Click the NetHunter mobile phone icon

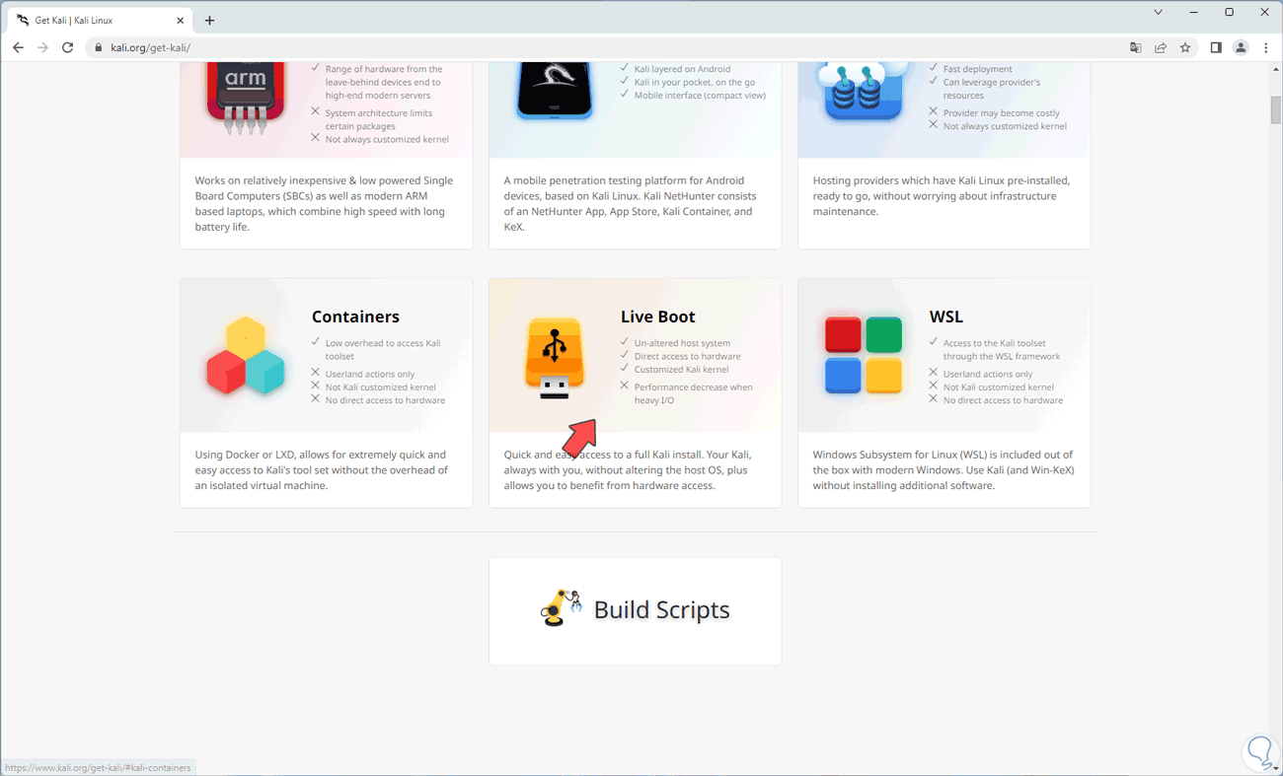point(555,91)
